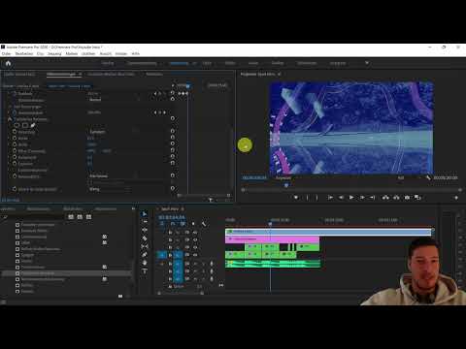Expand Zeit-Neuzuordnung property group
The width and height of the screenshot is (466, 349).
(9, 107)
